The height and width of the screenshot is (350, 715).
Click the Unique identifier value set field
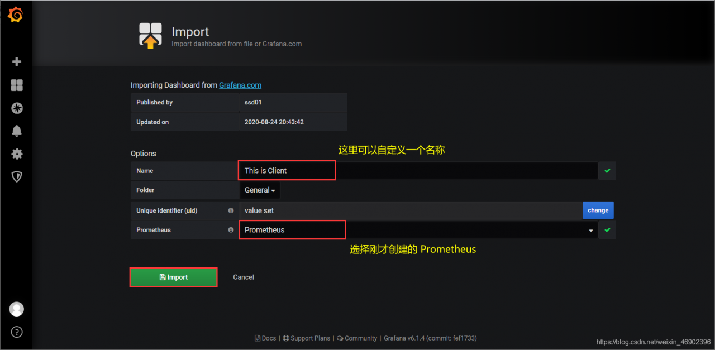click(411, 210)
